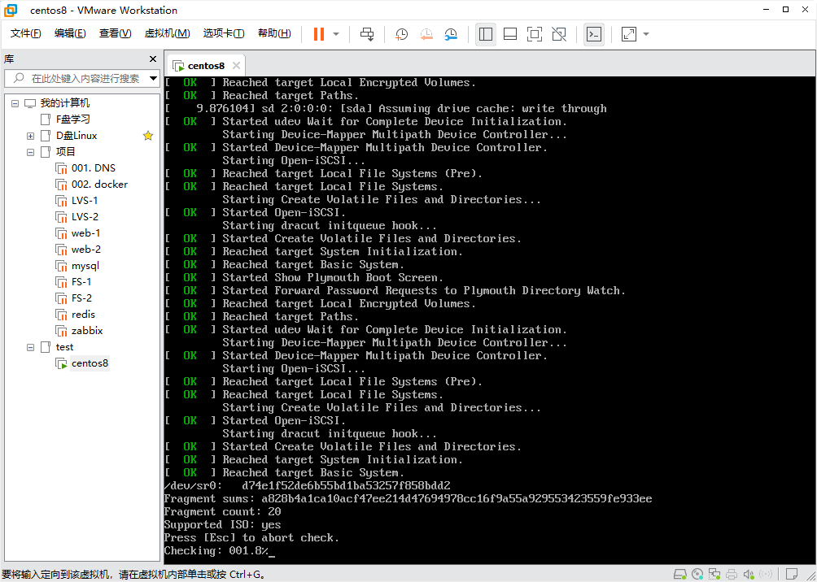The height and width of the screenshot is (582, 817).
Task: Click the test folder label
Action: [64, 347]
